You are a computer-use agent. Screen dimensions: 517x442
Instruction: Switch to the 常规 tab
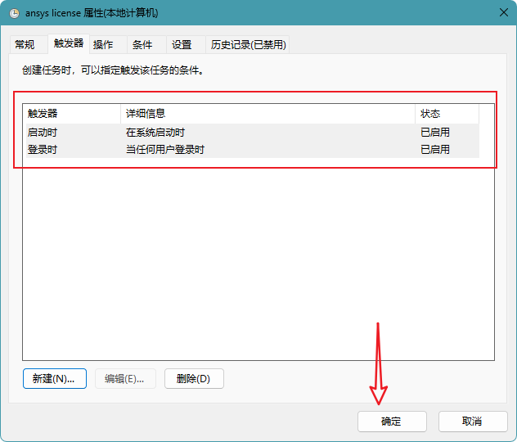click(x=25, y=44)
